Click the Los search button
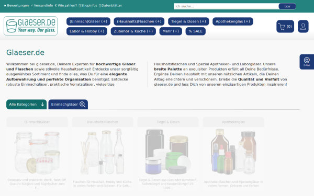The image size is (314, 196). (x=287, y=6)
